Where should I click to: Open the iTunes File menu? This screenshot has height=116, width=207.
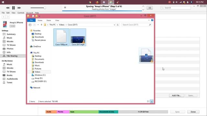3,13
